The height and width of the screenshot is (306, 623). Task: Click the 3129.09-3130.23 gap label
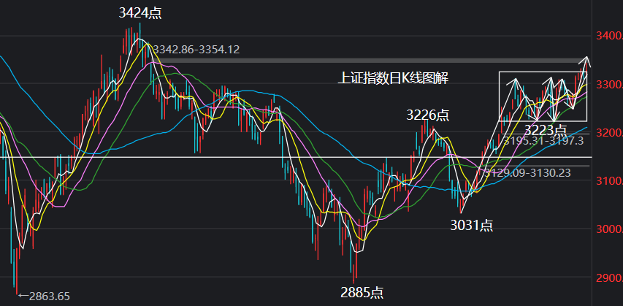527,173
